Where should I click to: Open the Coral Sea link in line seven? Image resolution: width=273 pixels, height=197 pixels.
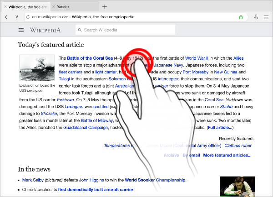214,100
